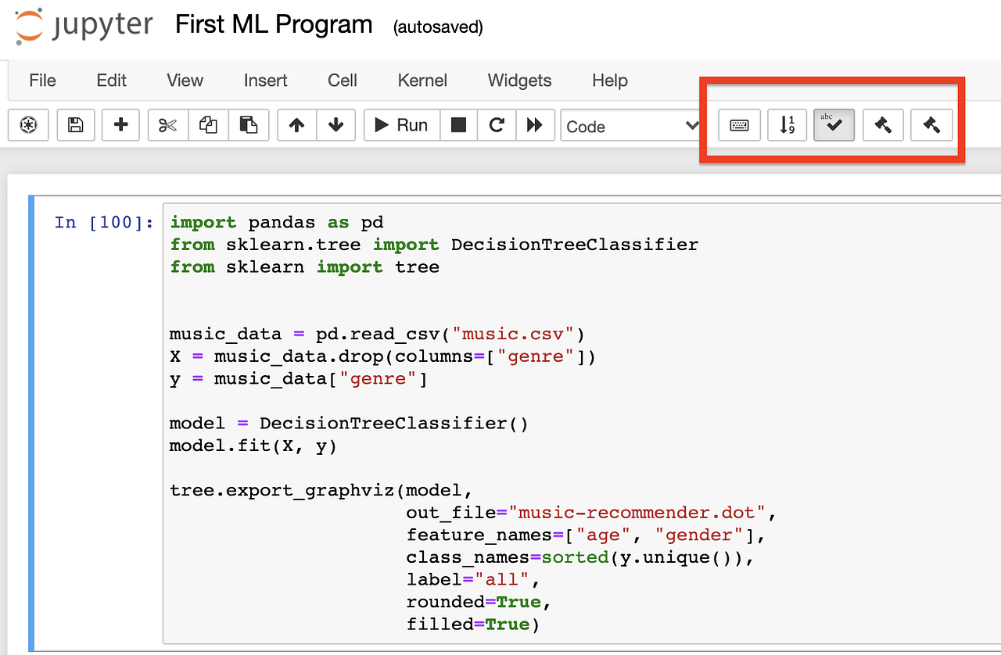The width and height of the screenshot is (1001, 655).
Task: Open the Widgets menu
Action: (x=518, y=81)
